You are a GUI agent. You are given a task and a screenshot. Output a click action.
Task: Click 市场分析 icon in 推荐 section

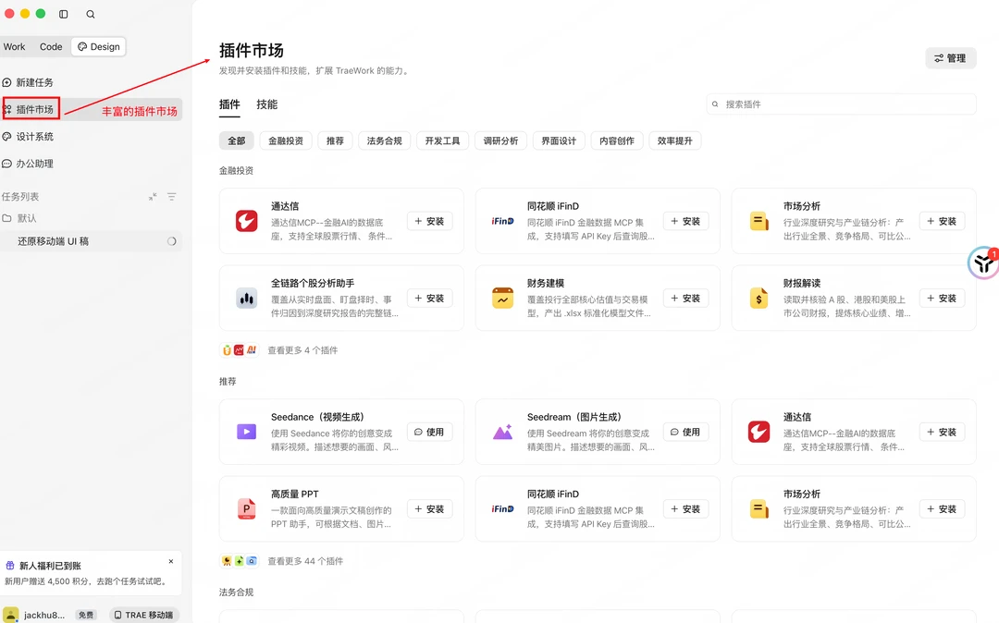click(x=758, y=508)
